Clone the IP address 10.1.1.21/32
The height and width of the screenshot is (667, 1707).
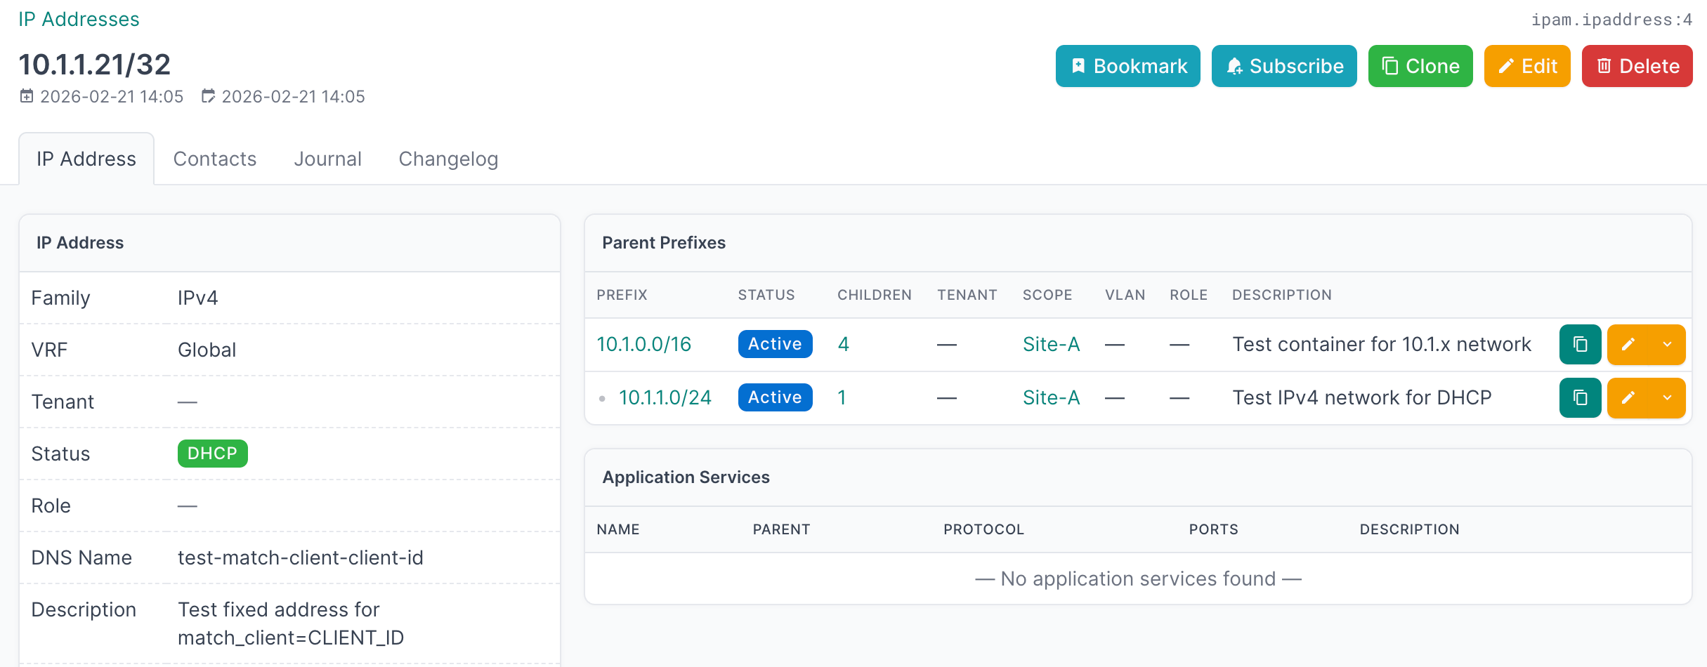(1420, 66)
